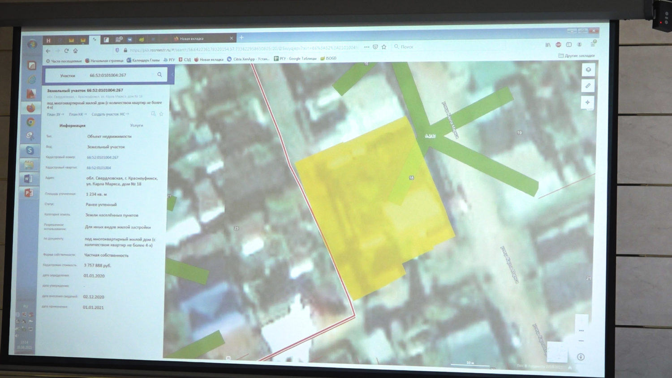Collapse the info panel with the side arrow

coord(172,75)
